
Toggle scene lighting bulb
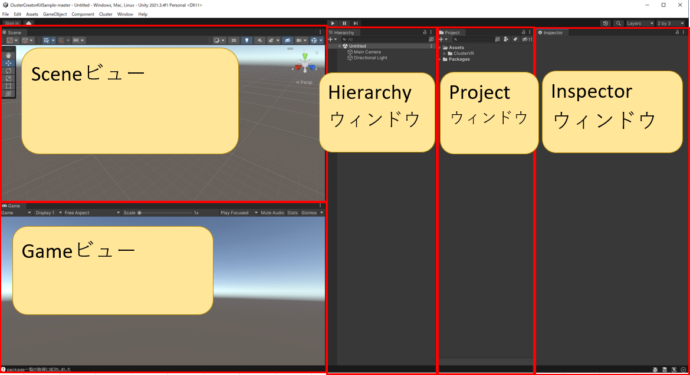coord(247,41)
